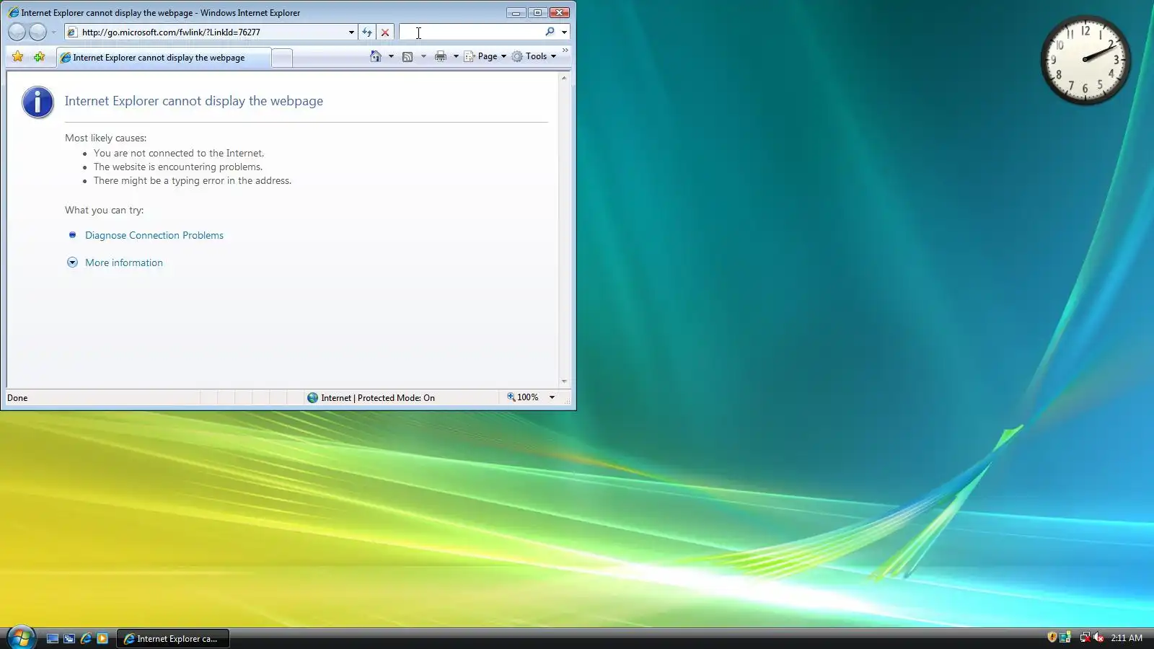Click 'Protected Mode: On' status text
The image size is (1154, 649).
(396, 398)
